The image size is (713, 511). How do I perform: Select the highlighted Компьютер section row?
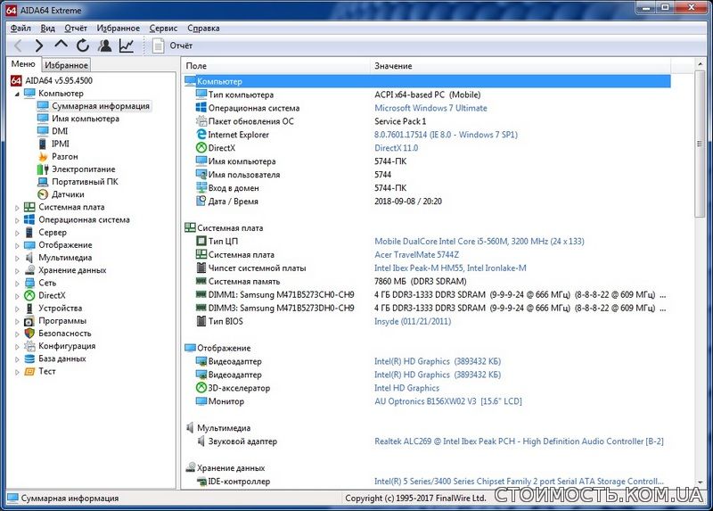pyautogui.click(x=427, y=81)
